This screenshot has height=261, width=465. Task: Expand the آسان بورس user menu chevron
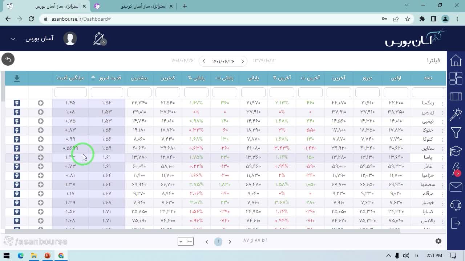(13, 39)
